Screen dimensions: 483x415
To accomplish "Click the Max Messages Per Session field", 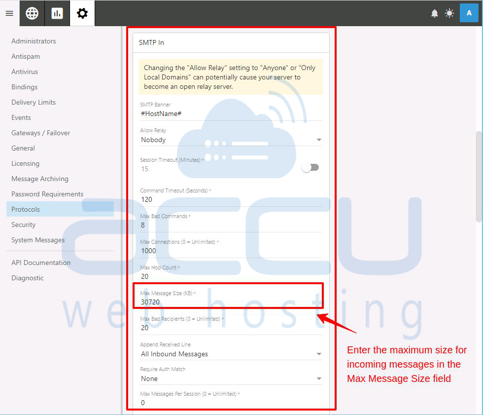I will tap(231, 403).
